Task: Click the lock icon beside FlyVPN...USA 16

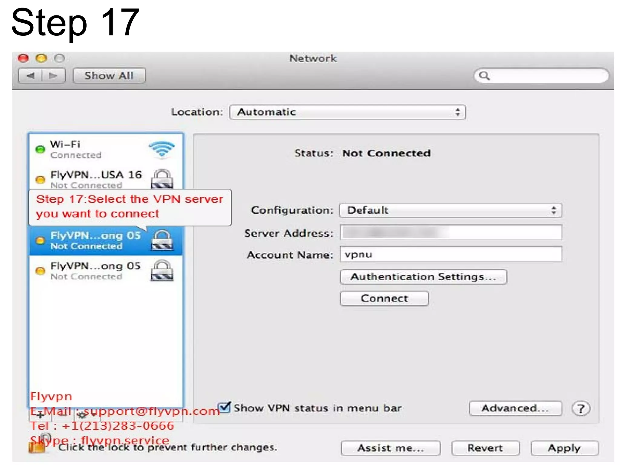Action: [162, 179]
